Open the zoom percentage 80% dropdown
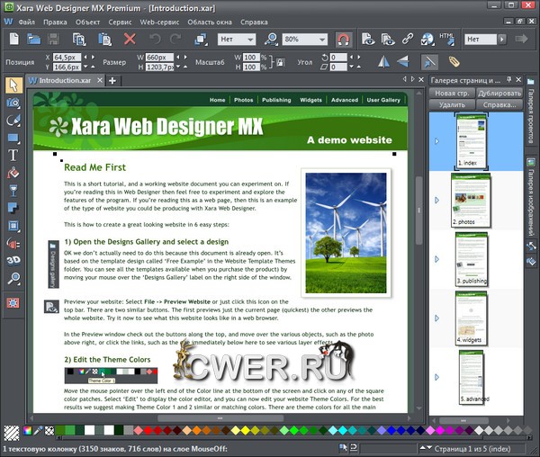 (322, 40)
